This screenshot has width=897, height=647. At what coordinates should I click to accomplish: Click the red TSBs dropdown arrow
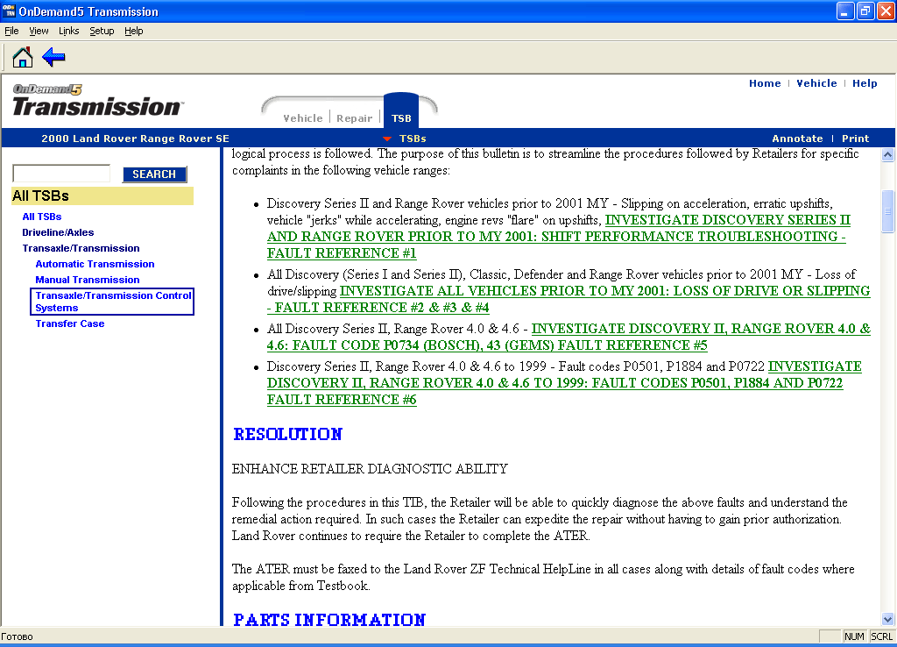point(387,139)
